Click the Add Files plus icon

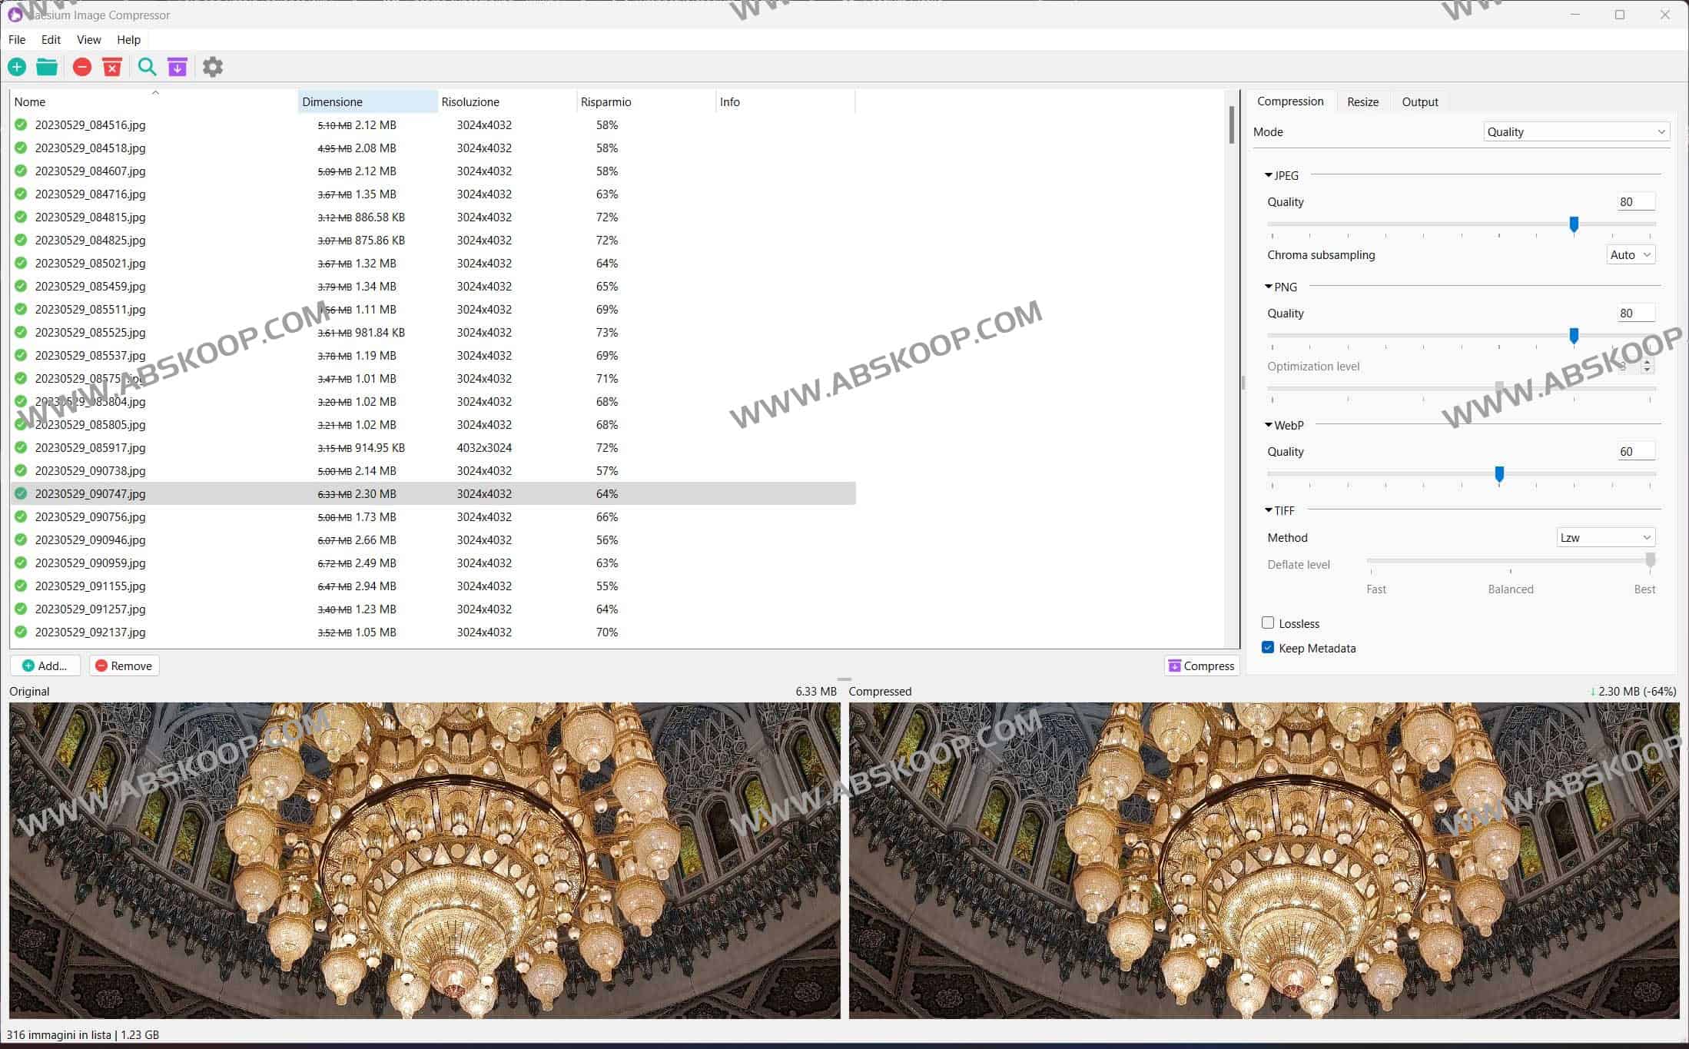16,67
